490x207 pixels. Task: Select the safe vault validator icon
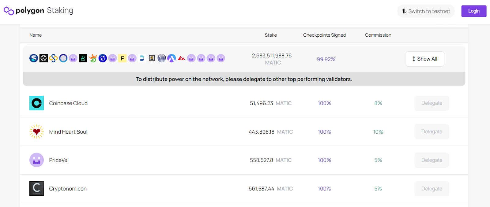click(152, 58)
